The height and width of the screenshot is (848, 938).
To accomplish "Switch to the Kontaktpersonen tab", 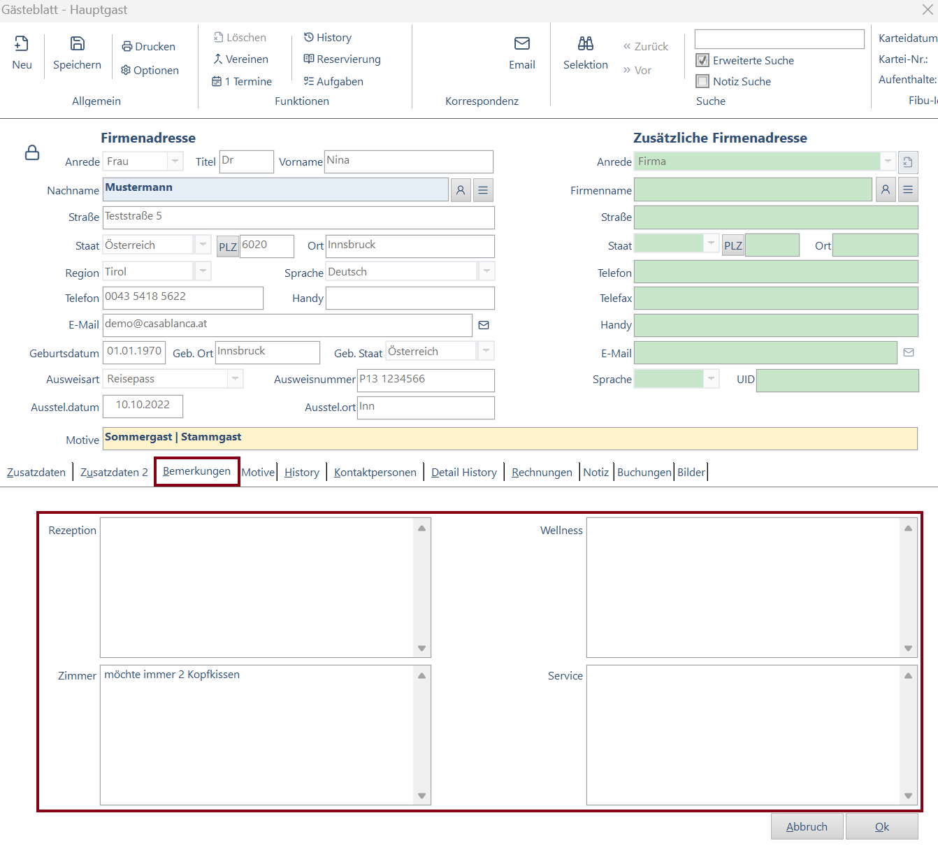I will tap(375, 473).
